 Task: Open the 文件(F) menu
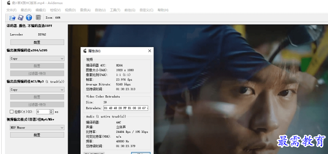[x=12, y=10]
